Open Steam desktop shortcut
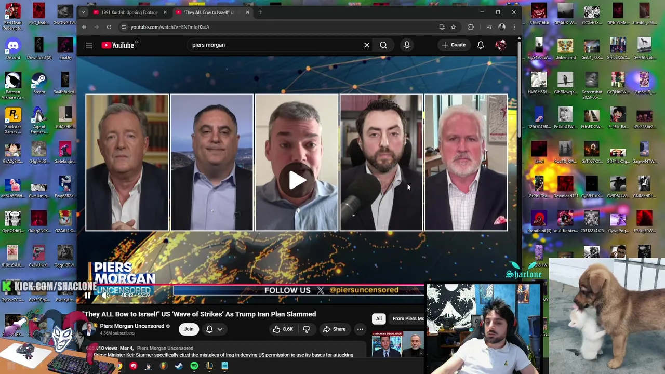 coord(39,84)
